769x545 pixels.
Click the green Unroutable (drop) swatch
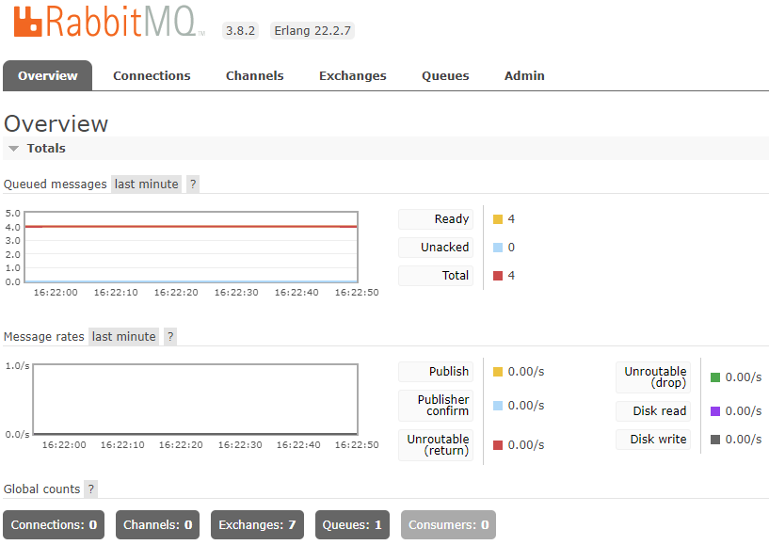[715, 377]
